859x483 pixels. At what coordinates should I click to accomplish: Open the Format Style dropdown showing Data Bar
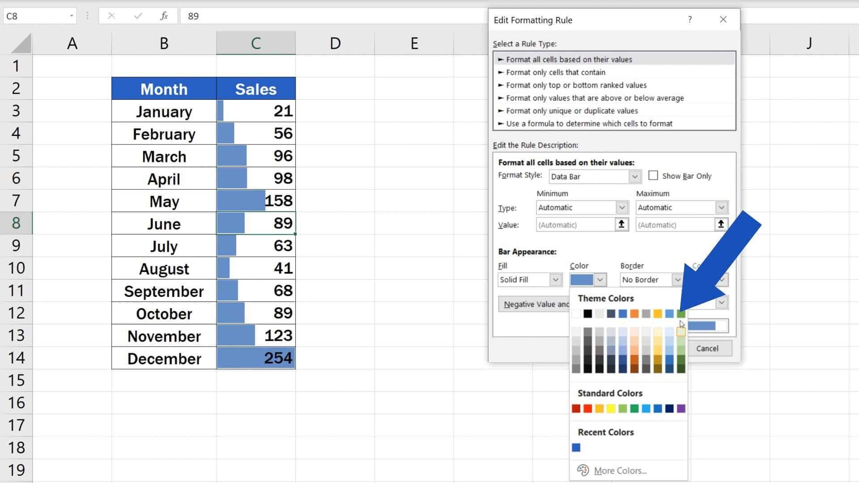click(x=634, y=176)
